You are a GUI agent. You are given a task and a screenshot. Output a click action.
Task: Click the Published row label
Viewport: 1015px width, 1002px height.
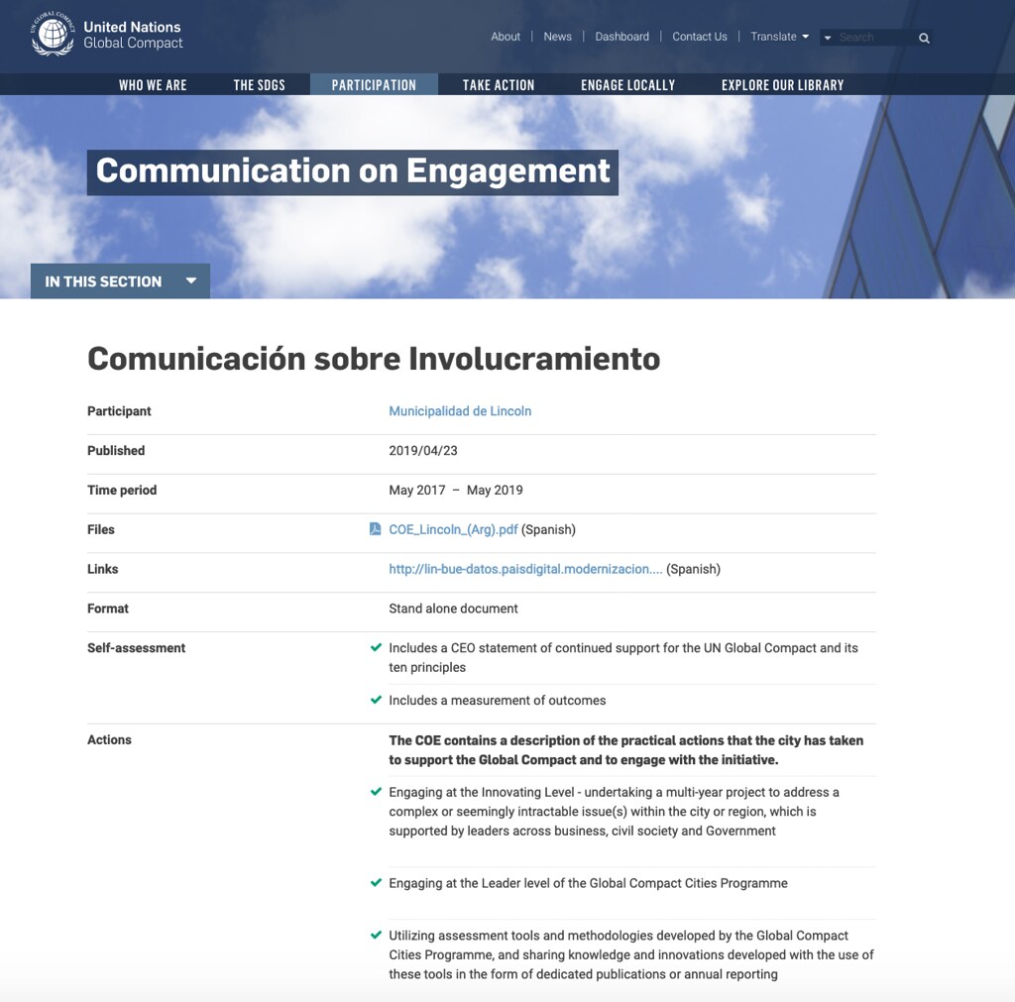click(x=117, y=451)
